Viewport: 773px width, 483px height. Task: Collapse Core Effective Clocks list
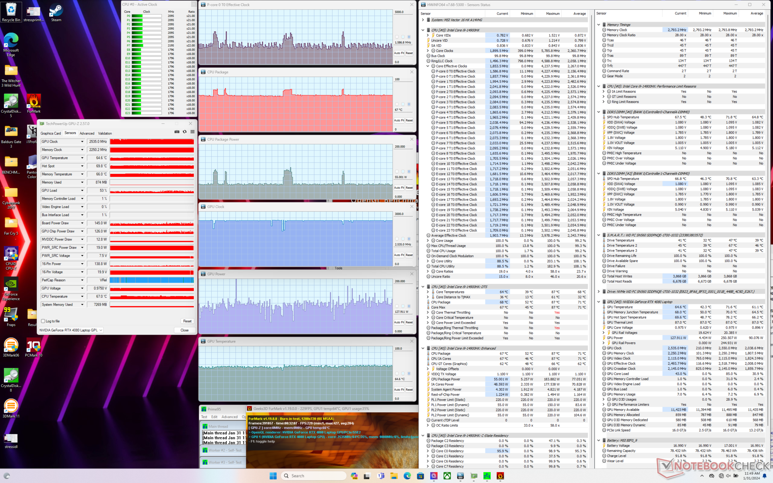[x=428, y=66]
